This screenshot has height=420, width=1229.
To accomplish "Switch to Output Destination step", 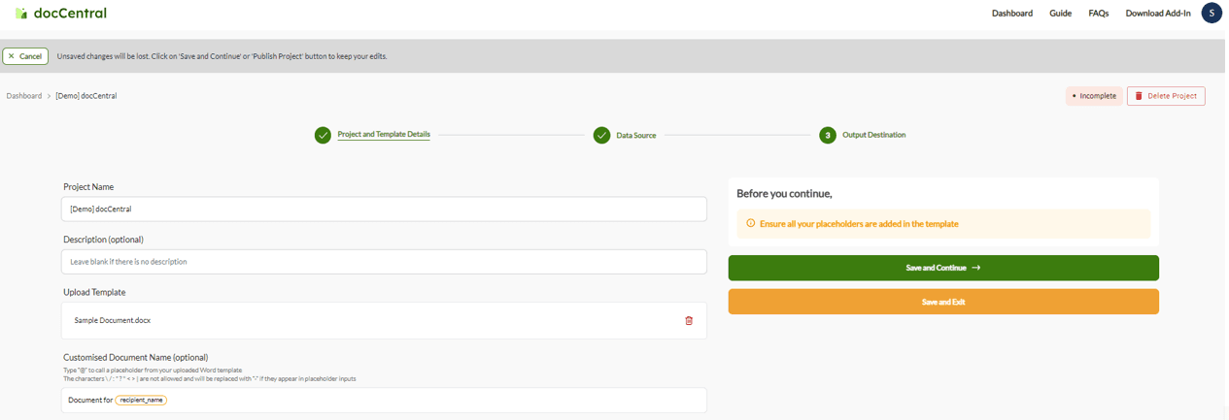I will 873,135.
